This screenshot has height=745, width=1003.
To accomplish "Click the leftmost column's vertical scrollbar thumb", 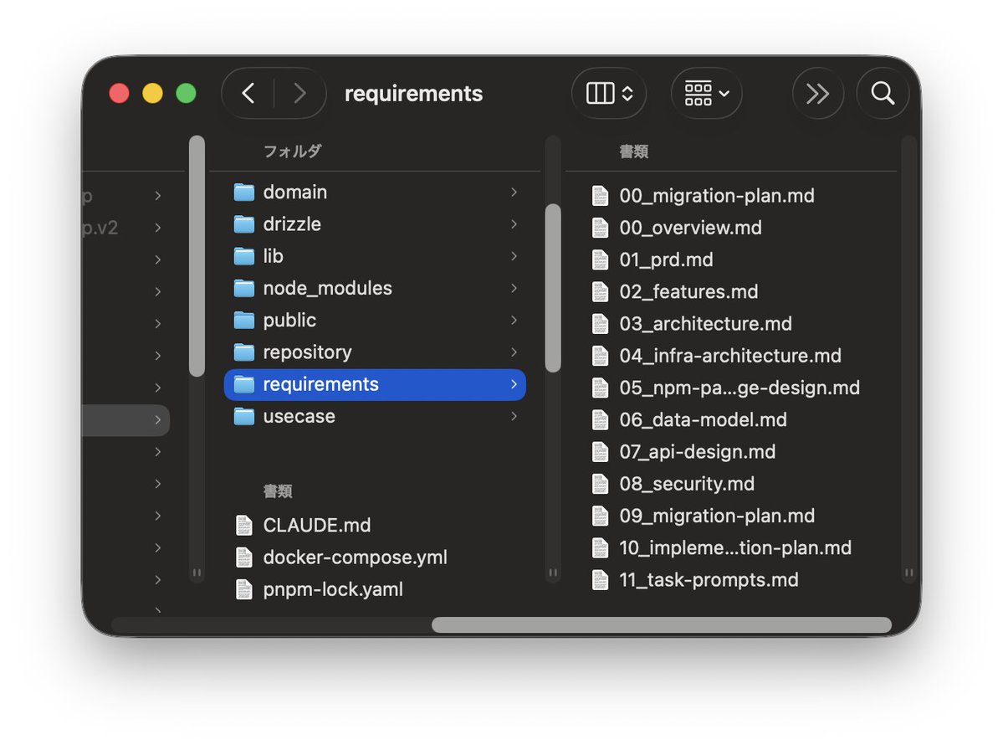I will tap(197, 256).
